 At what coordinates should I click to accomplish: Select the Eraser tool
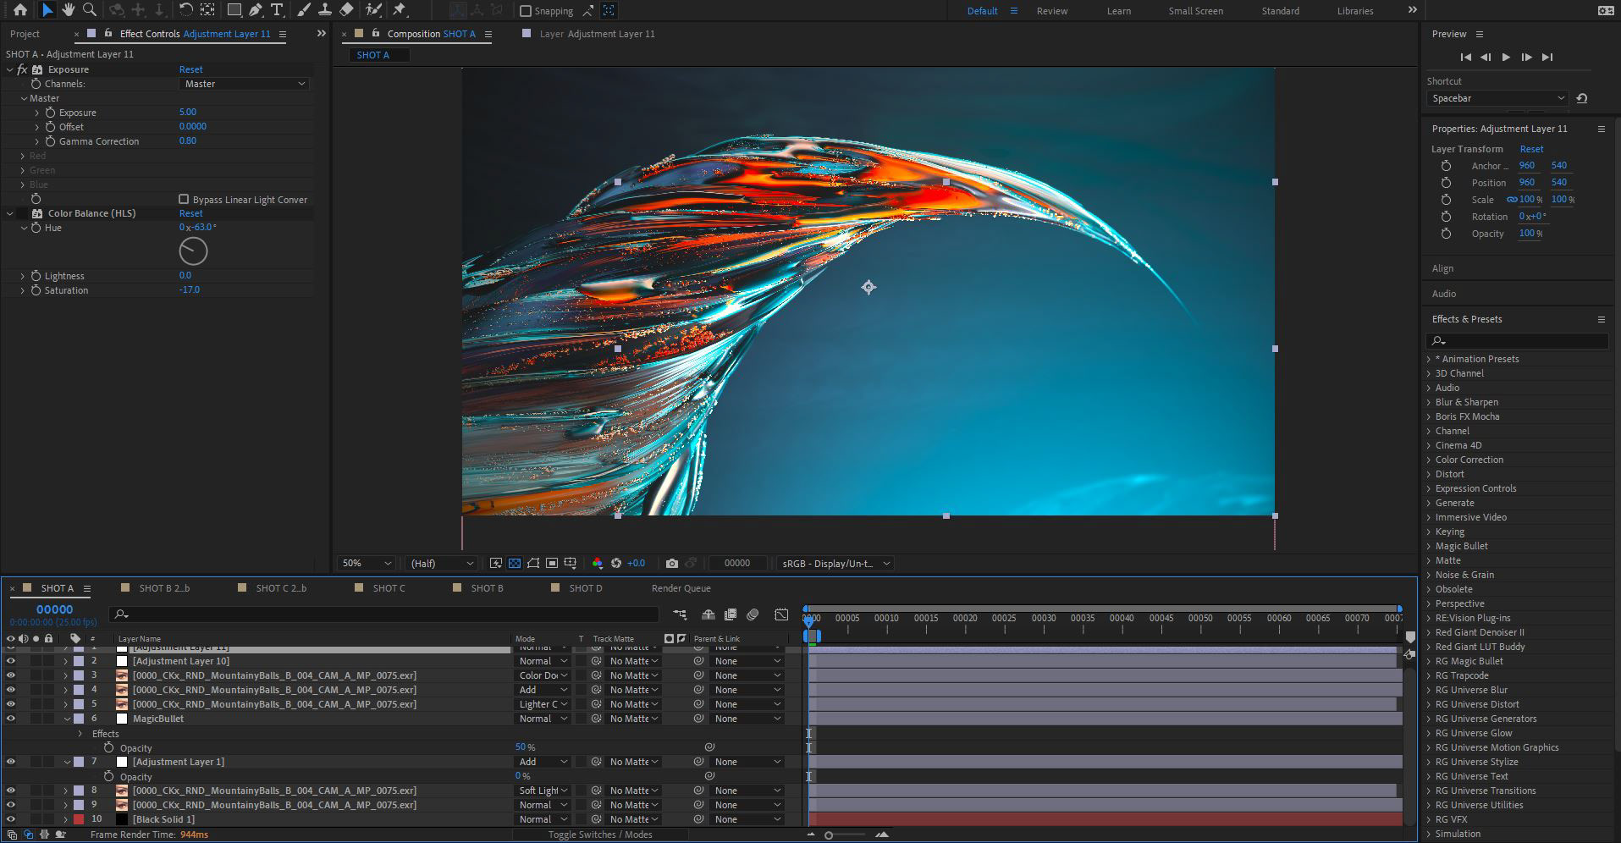(346, 10)
